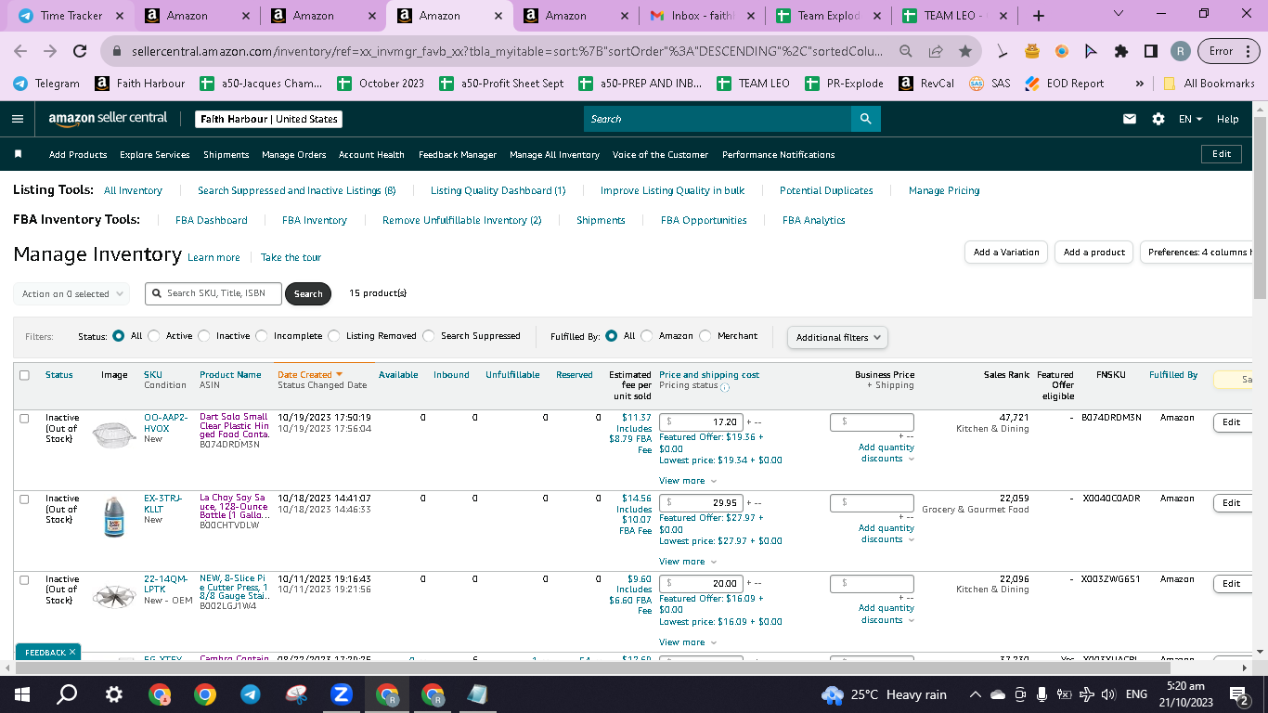1268x713 pixels.
Task: Click the Take the tour link
Action: (291, 257)
